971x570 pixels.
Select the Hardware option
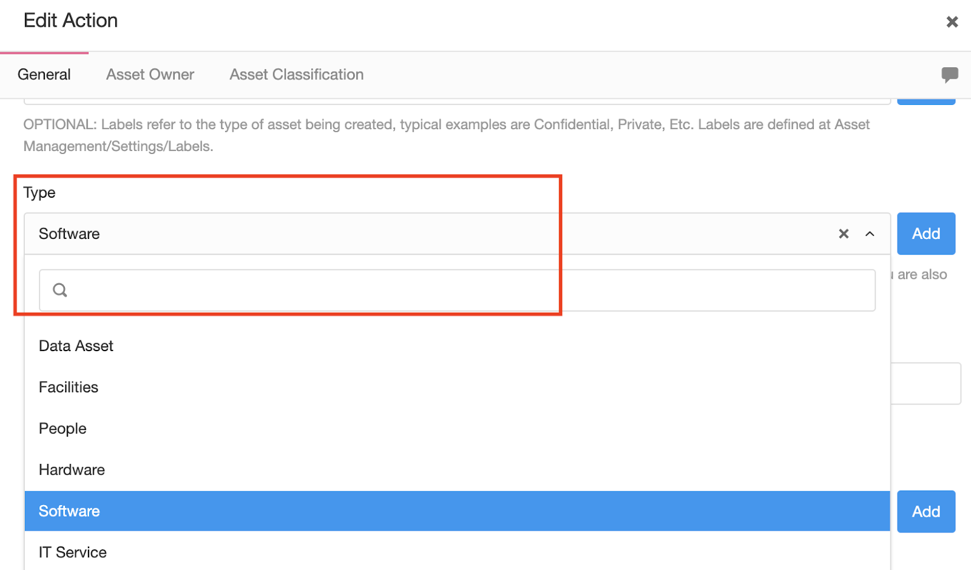pyautogui.click(x=457, y=469)
